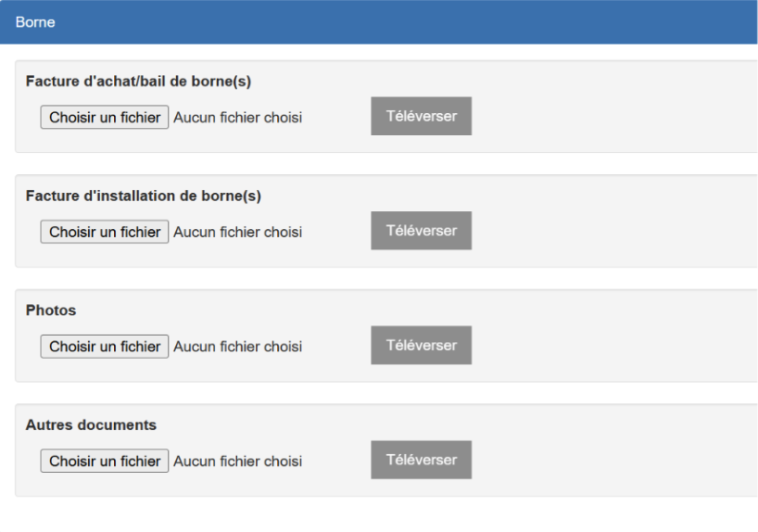Click the 'Facture d'achat/bail de borne(s)' heading

[138, 82]
